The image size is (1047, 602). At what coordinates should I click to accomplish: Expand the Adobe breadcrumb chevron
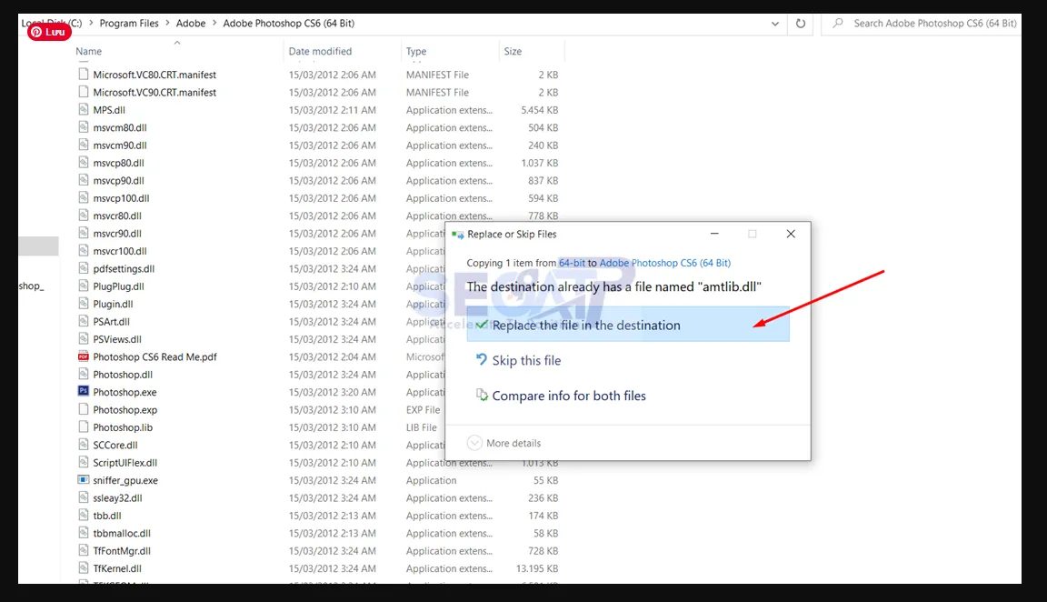pyautogui.click(x=214, y=24)
